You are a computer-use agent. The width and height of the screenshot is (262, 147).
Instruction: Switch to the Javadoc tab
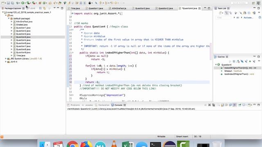pos(87,105)
